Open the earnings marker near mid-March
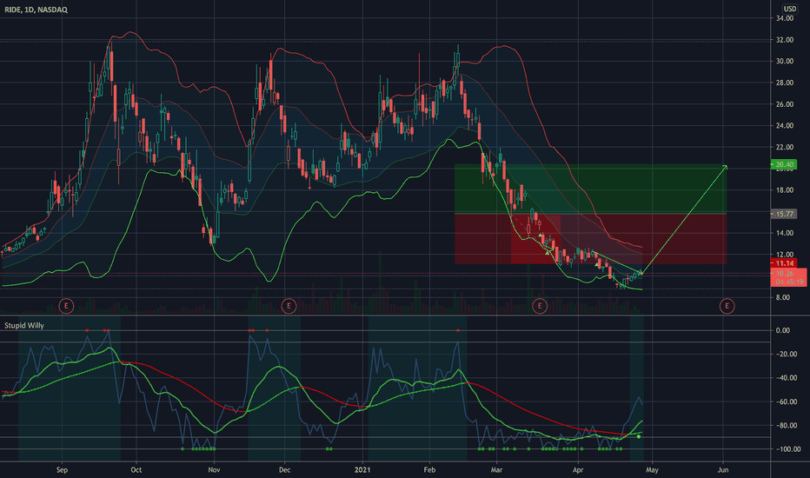 coord(540,306)
